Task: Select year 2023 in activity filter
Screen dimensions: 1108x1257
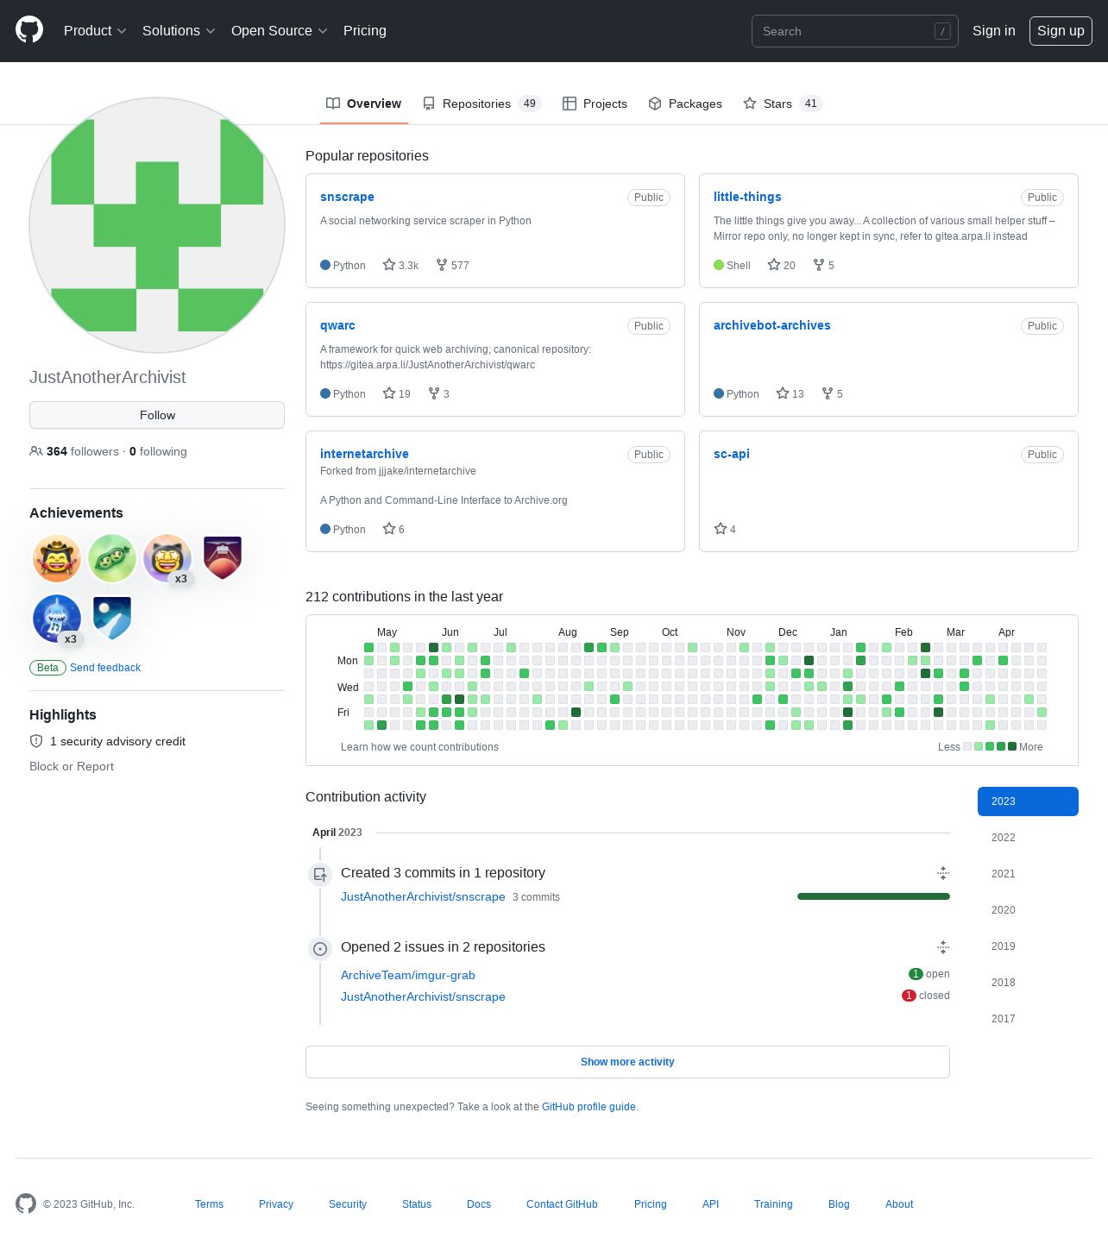Action: tap(1028, 801)
